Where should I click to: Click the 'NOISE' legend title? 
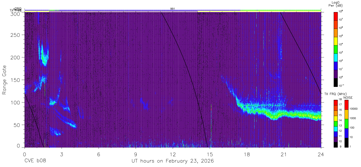348,97
